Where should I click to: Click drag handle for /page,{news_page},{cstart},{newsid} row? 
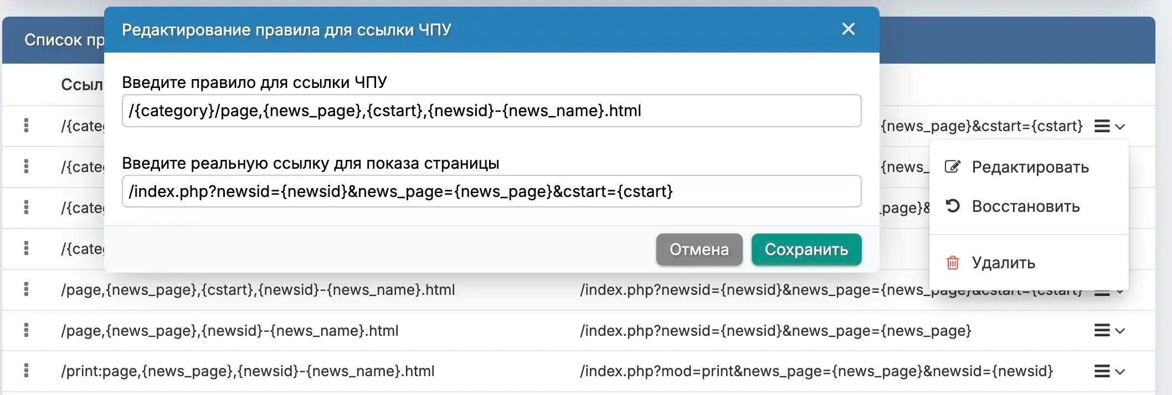click(x=26, y=289)
